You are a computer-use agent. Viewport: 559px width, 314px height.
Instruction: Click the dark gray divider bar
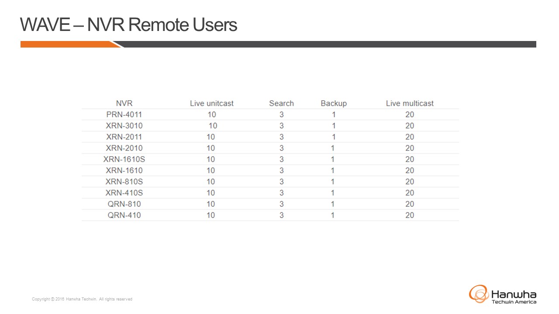[328, 44]
